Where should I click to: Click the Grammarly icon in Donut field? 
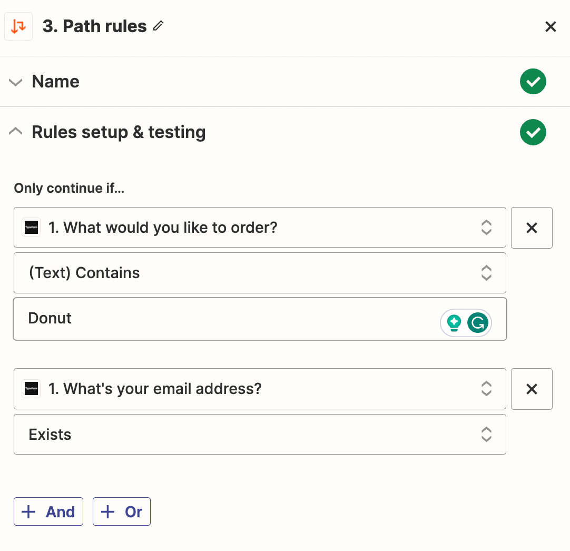point(478,322)
